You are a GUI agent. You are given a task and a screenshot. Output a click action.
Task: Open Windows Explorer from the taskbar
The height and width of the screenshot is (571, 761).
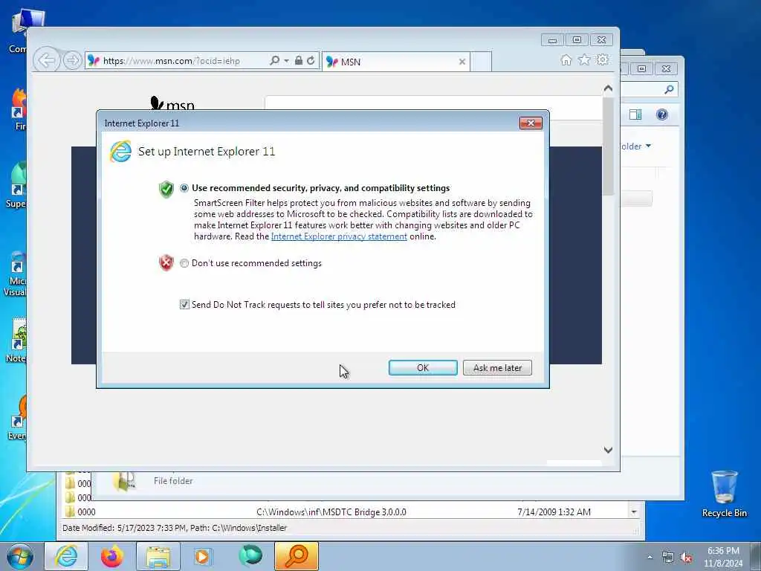tap(158, 556)
